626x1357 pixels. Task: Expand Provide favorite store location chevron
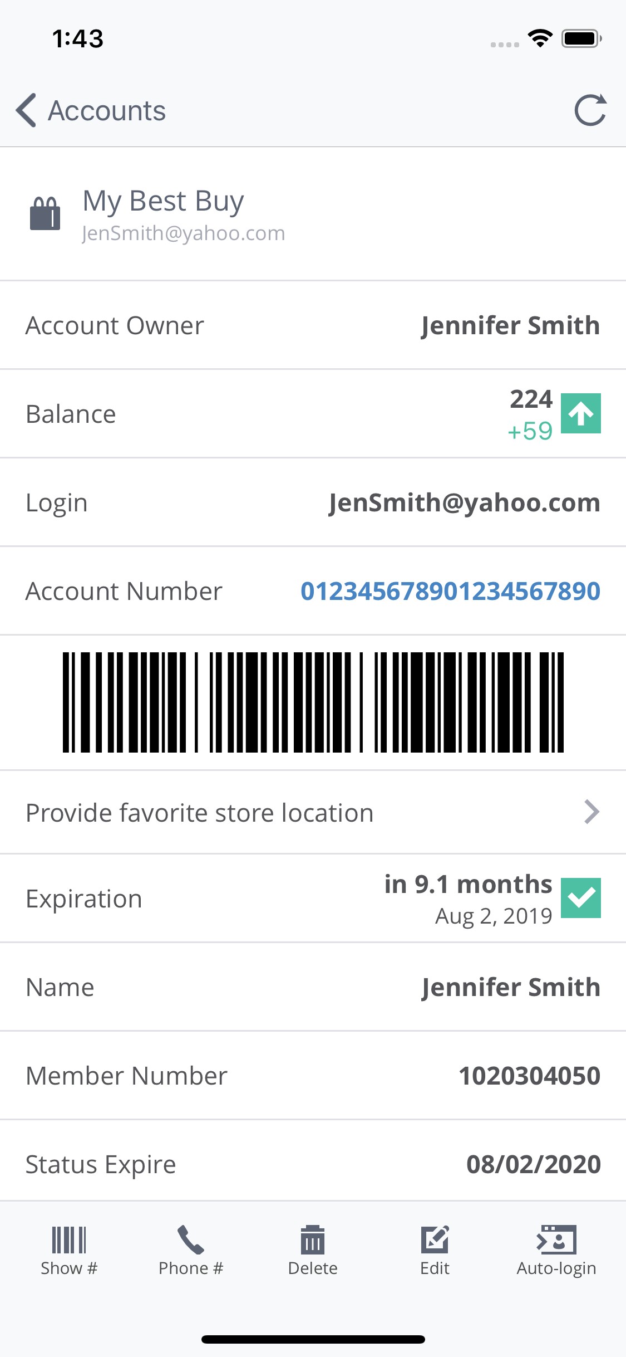pyautogui.click(x=592, y=812)
